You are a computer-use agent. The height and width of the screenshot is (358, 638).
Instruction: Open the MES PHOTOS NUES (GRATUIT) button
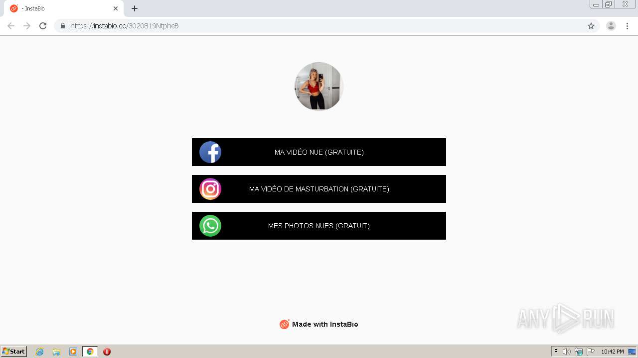(319, 226)
